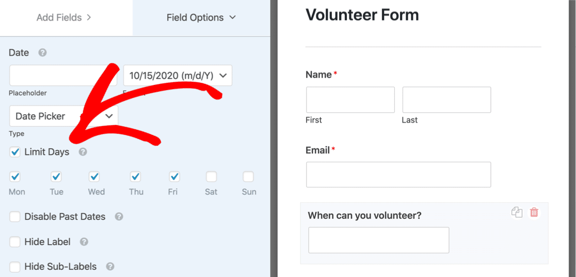Click the Email input field
The width and height of the screenshot is (576, 277).
pyautogui.click(x=398, y=175)
